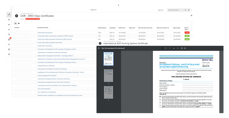Open the grid table icon in sidebar

9,49
